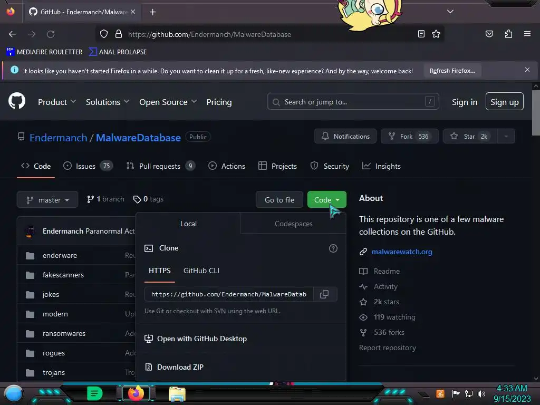Open the file explorer taskbar icon

[177, 394]
